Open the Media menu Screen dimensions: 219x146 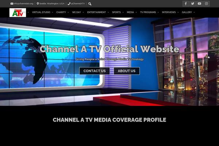pos(130,12)
